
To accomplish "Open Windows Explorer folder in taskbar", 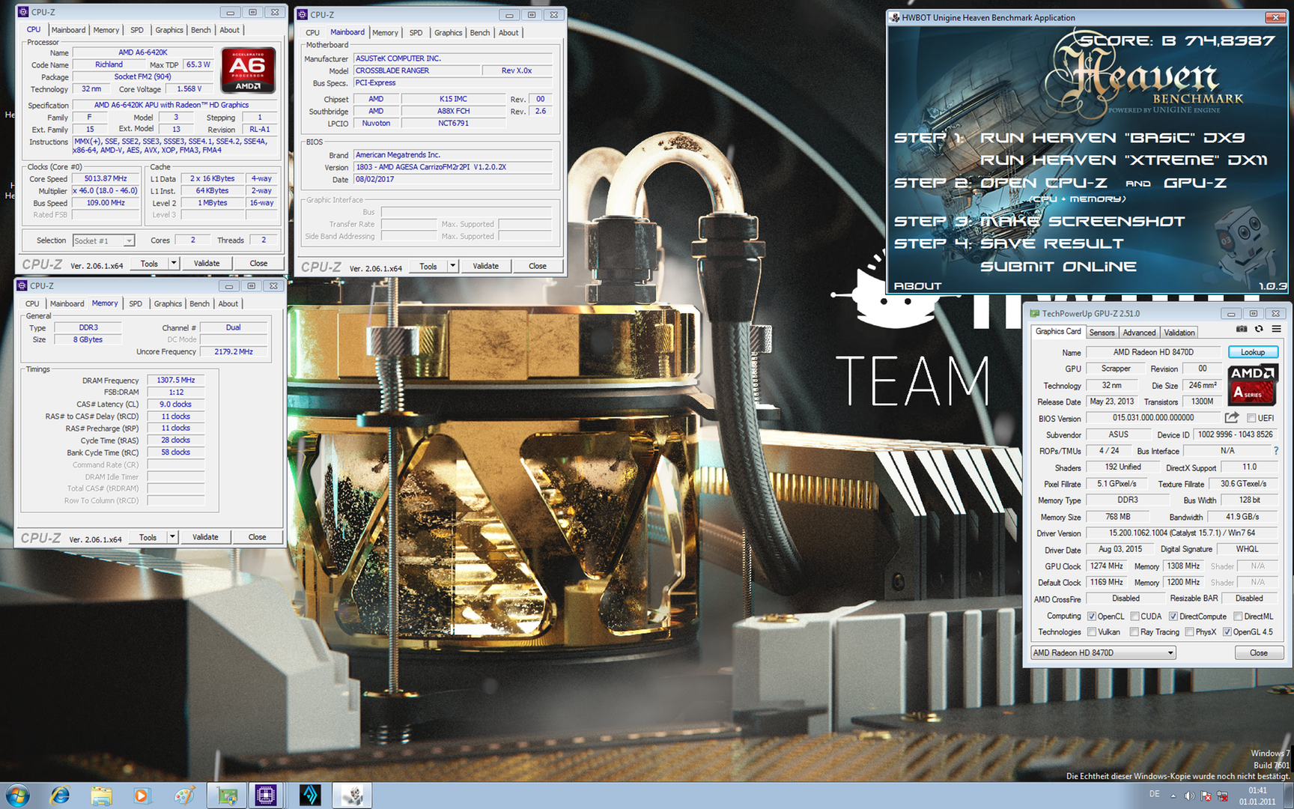I will click(100, 795).
